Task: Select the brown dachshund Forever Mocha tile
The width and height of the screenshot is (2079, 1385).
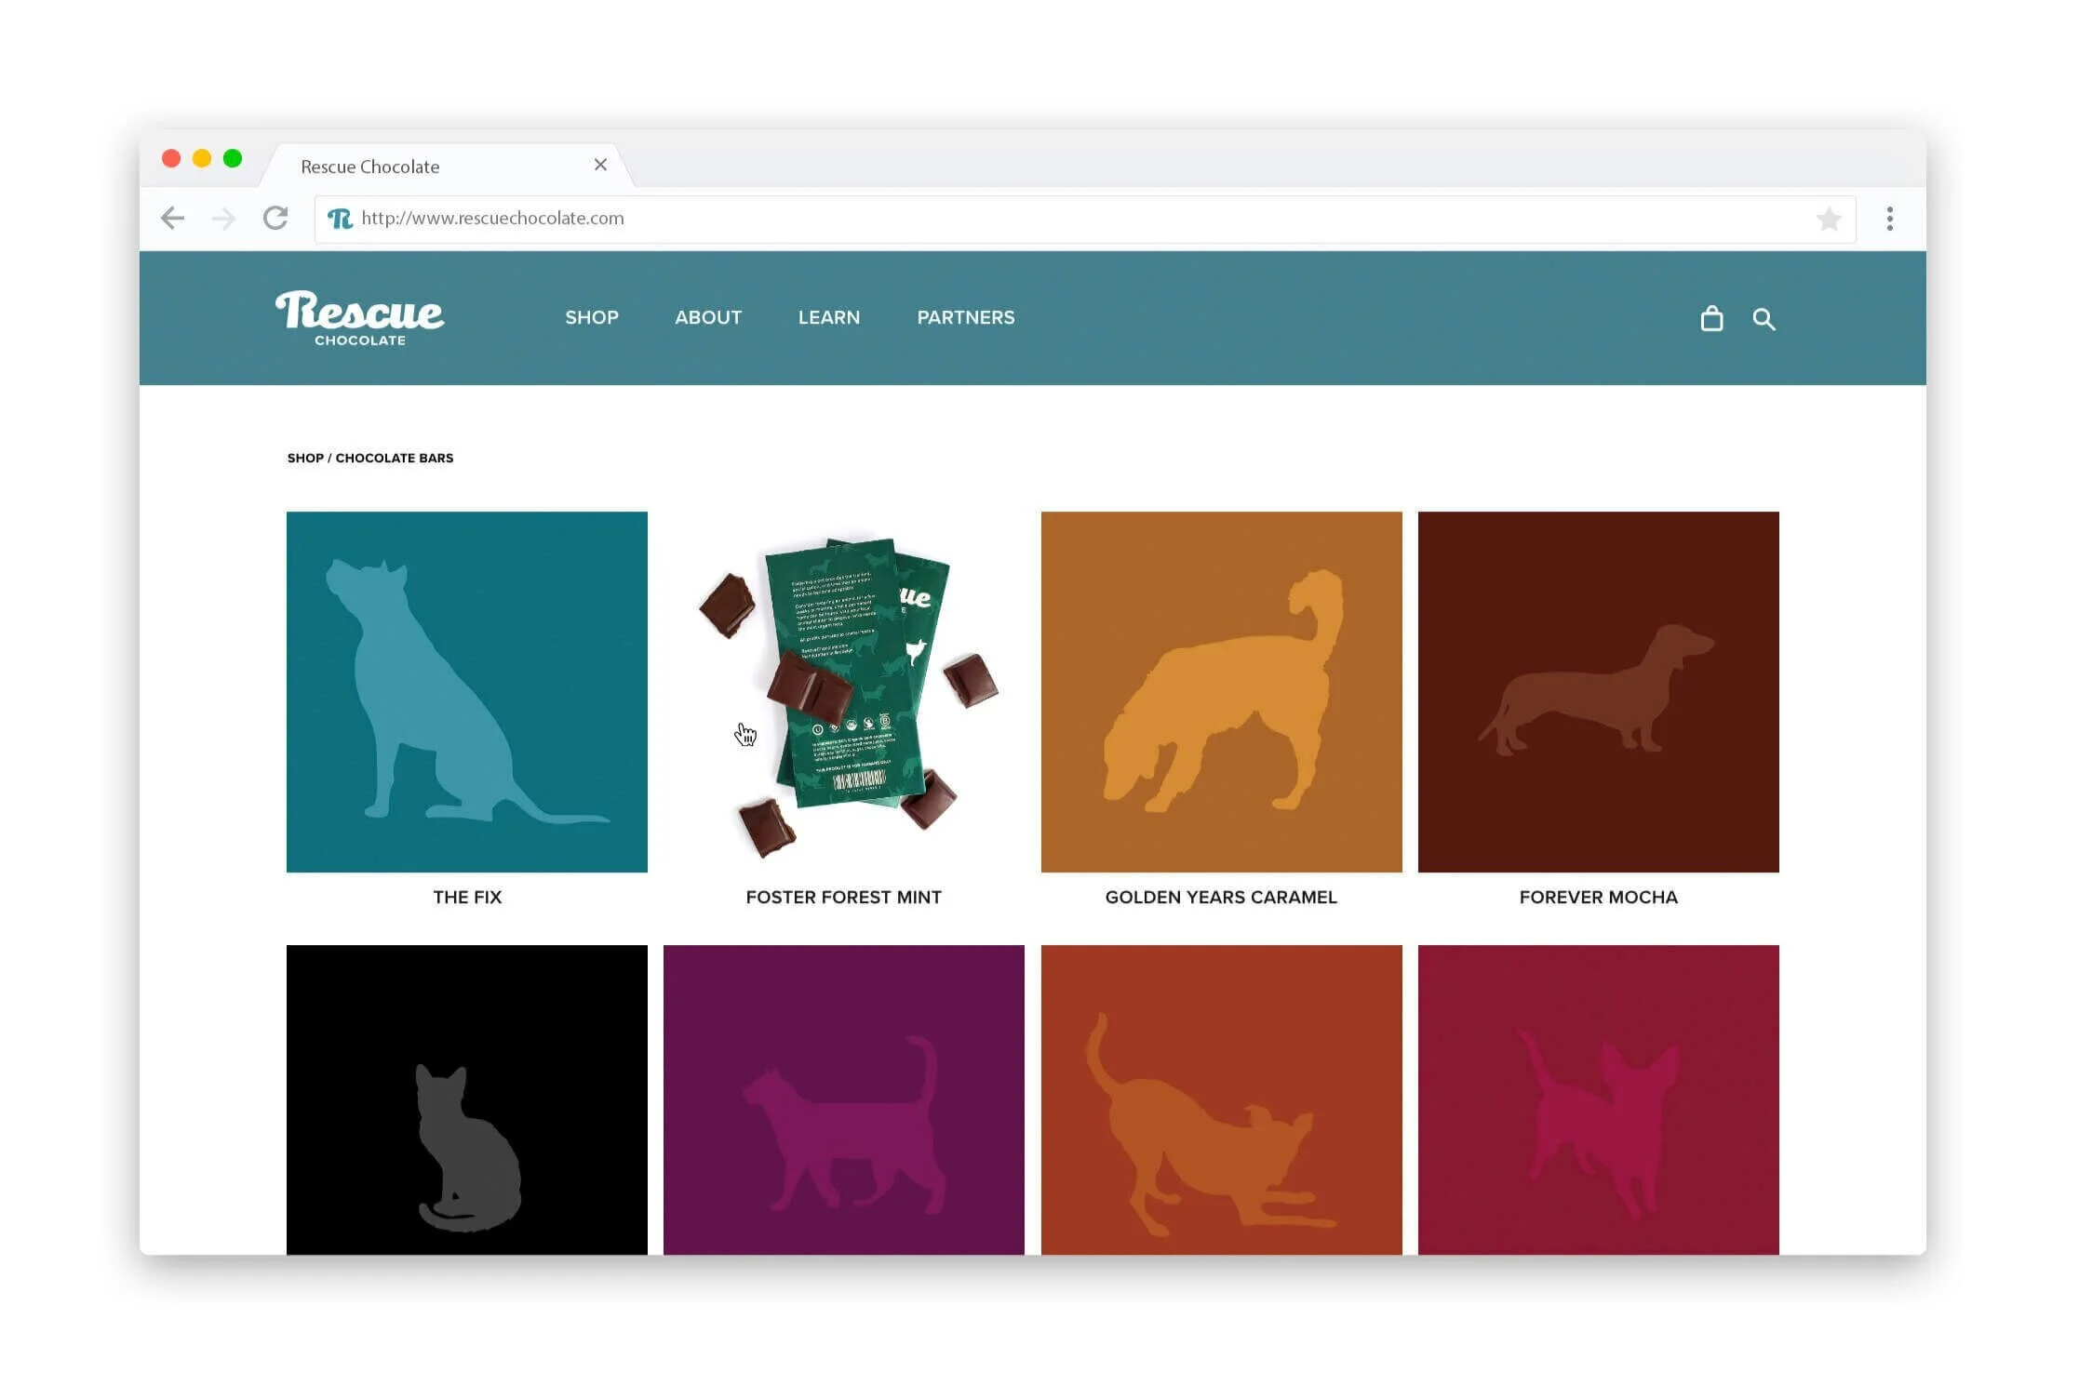Action: pyautogui.click(x=1597, y=692)
